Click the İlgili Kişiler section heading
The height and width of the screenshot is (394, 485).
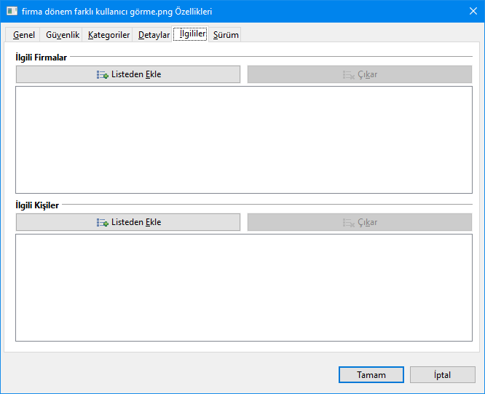click(37, 205)
